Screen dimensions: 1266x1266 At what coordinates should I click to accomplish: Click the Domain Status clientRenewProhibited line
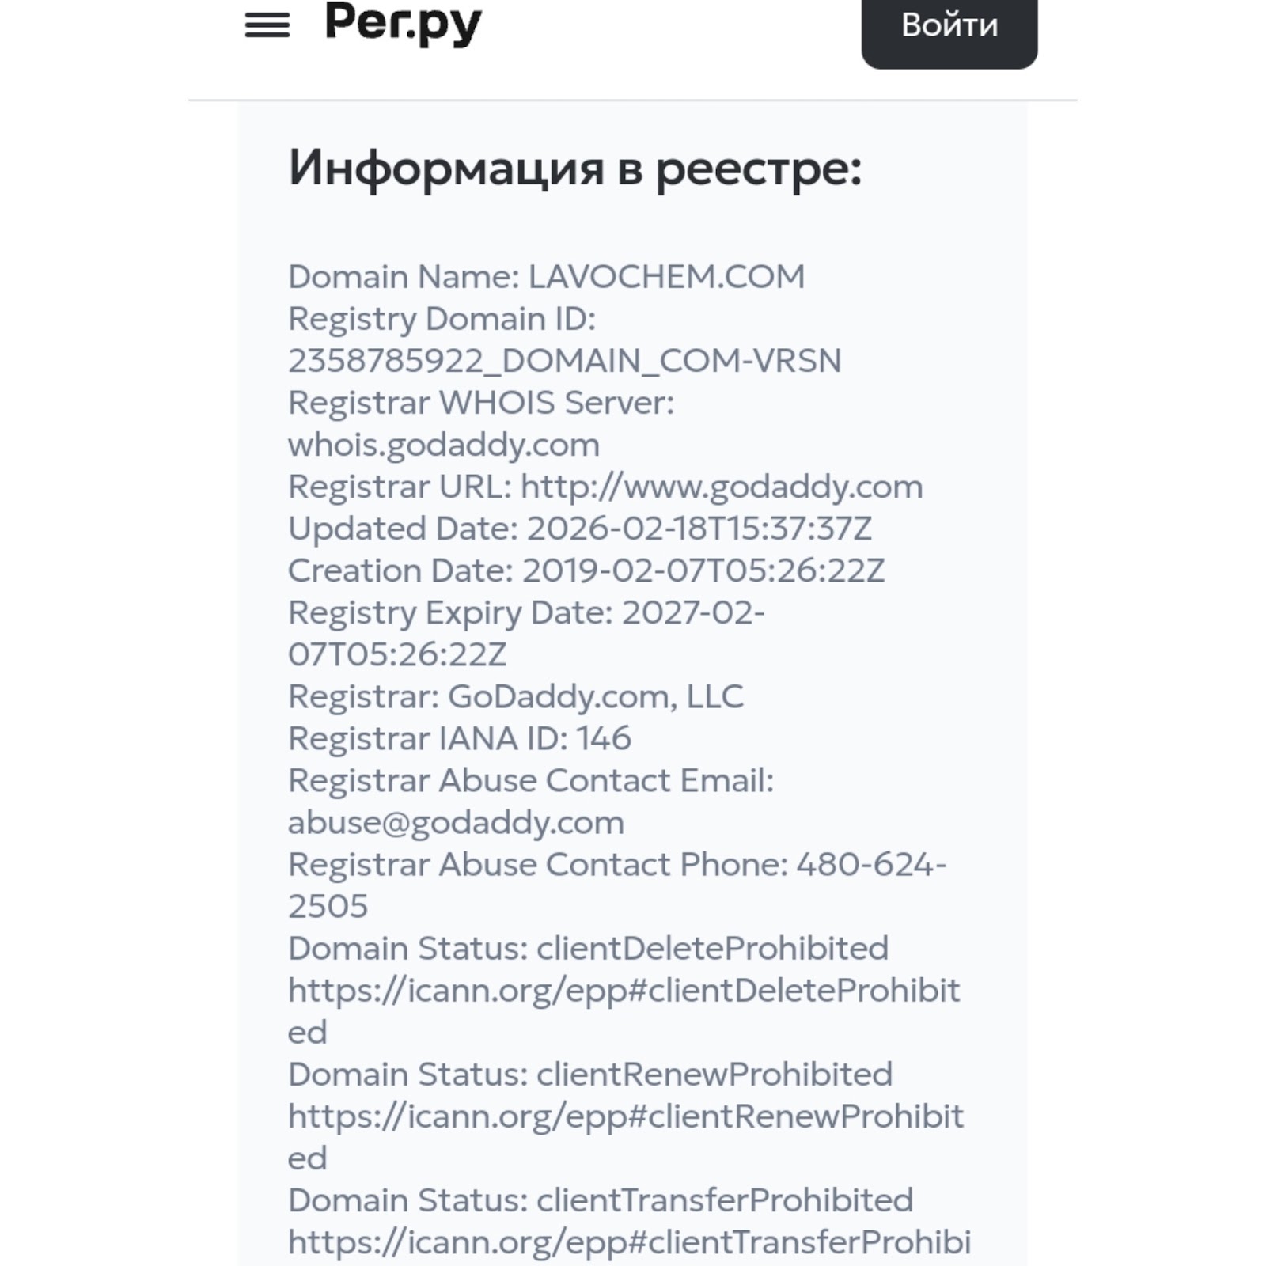click(589, 1075)
